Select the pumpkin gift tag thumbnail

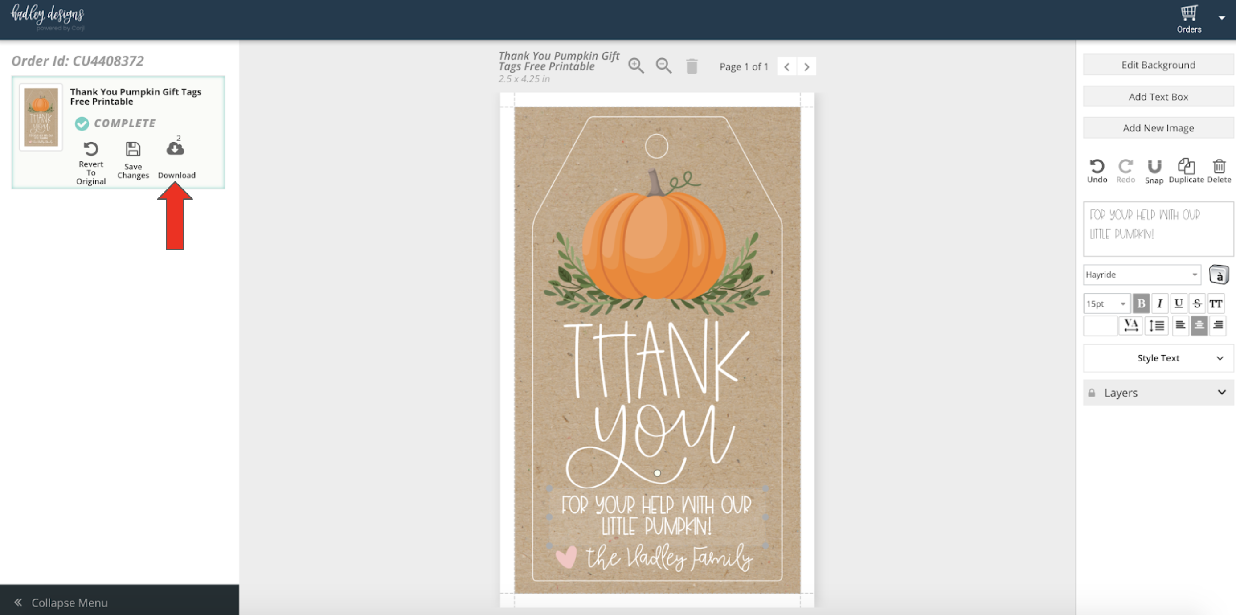point(41,117)
